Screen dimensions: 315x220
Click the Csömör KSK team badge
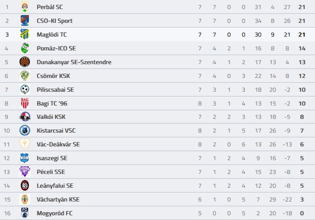pyautogui.click(x=25, y=76)
